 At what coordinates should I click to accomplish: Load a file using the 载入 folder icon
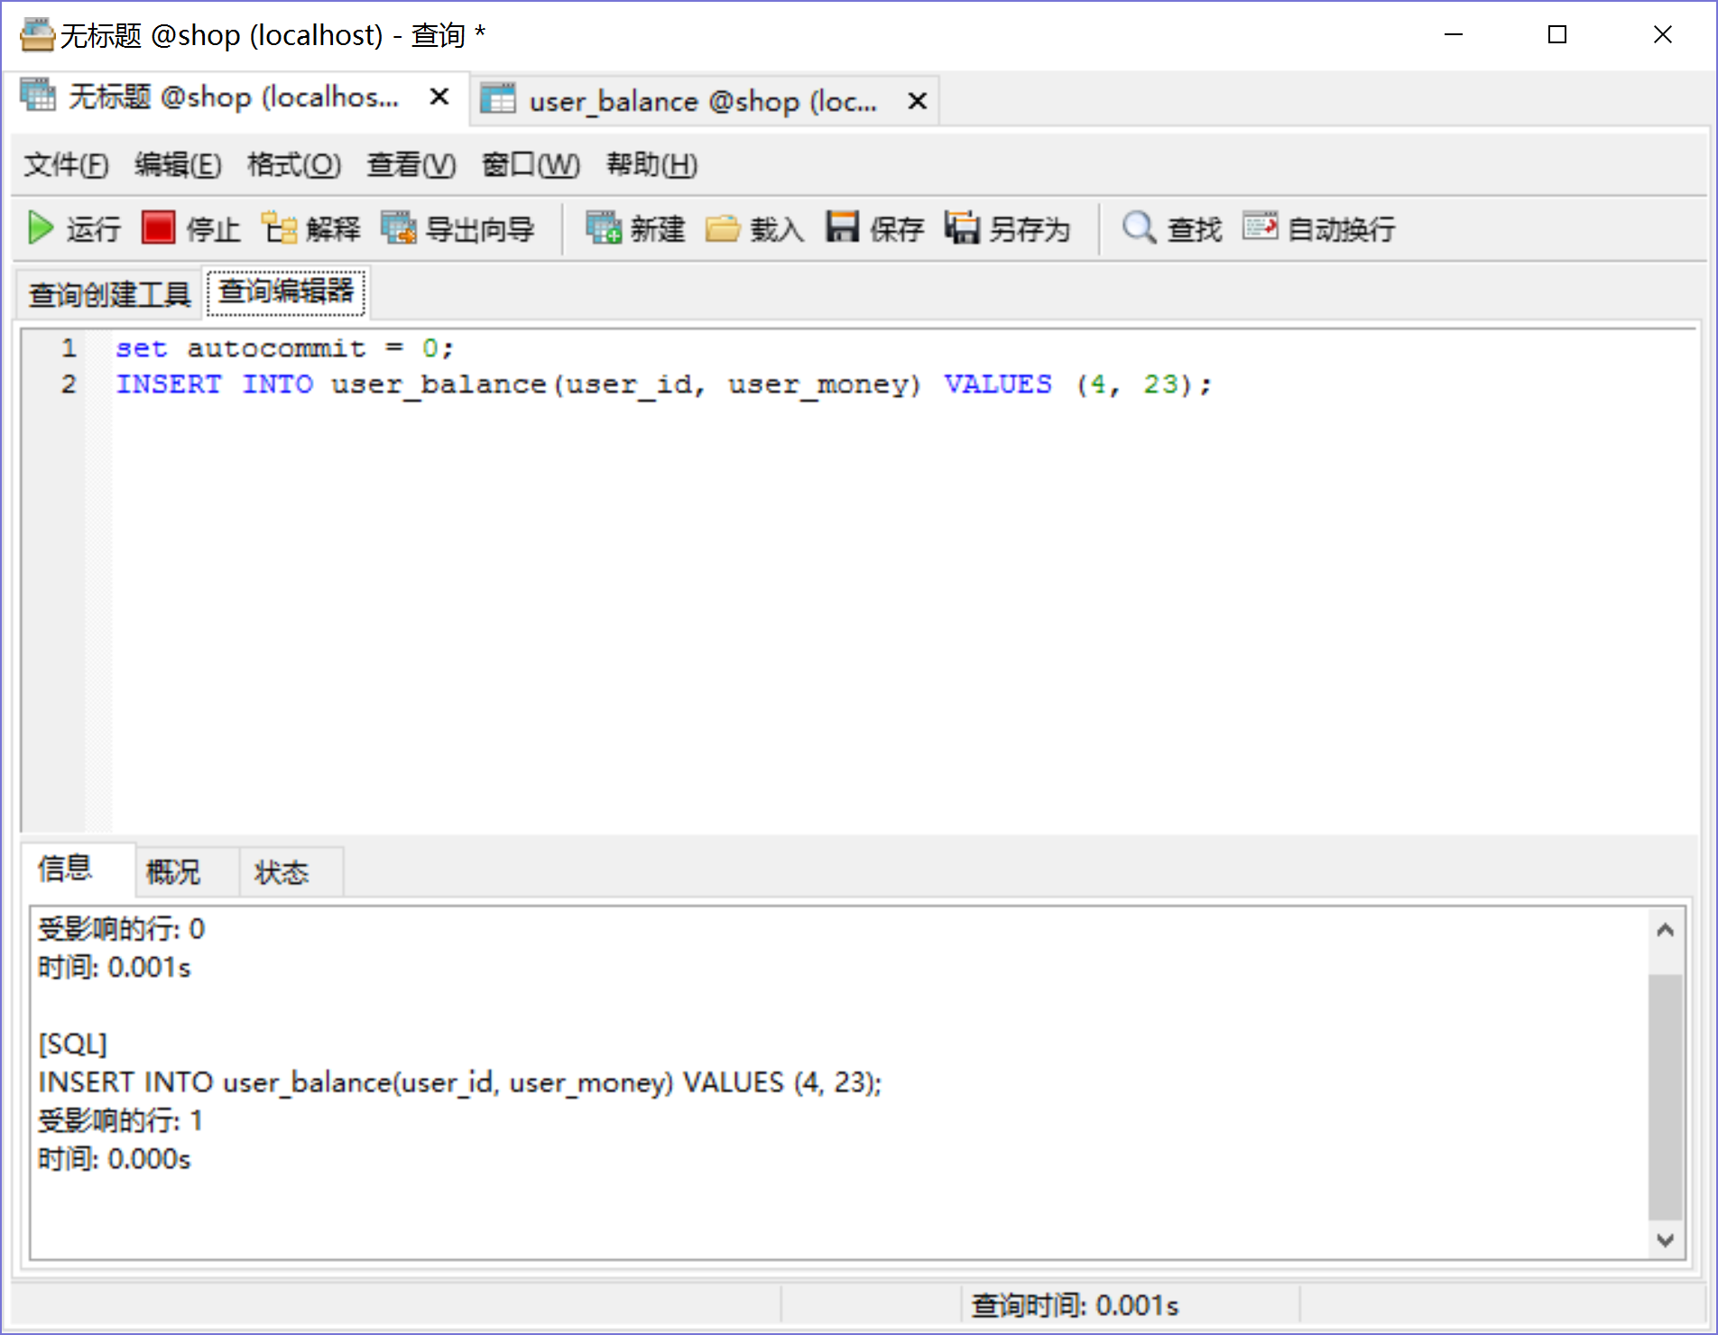coord(723,228)
